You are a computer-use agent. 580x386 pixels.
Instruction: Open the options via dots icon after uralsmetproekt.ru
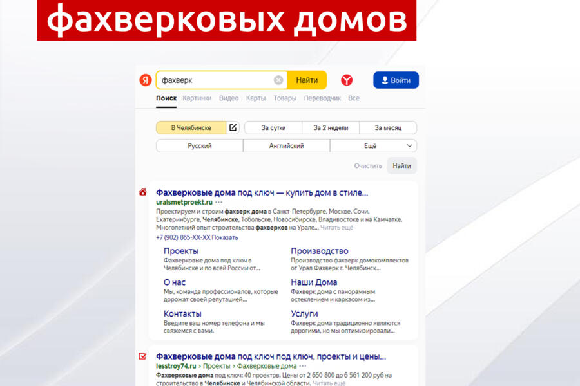click(x=218, y=203)
